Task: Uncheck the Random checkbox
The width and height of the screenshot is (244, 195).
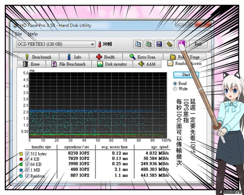Action: point(27,176)
